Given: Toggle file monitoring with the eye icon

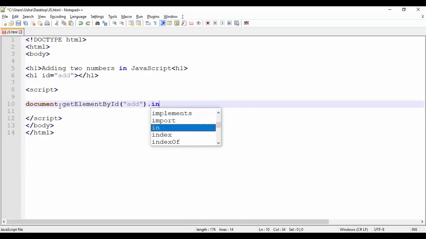Looking at the screenshot, I should (198, 23).
